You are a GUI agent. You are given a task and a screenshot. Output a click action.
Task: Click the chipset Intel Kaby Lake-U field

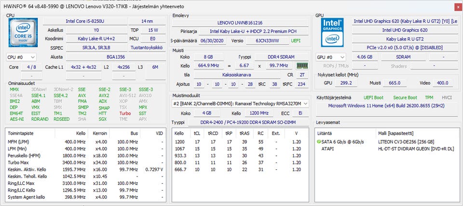click(x=253, y=31)
